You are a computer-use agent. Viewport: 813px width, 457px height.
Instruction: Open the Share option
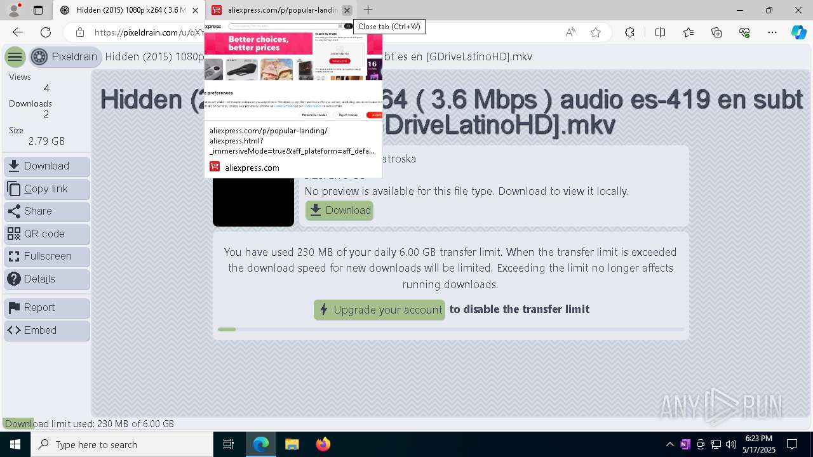pyautogui.click(x=47, y=211)
